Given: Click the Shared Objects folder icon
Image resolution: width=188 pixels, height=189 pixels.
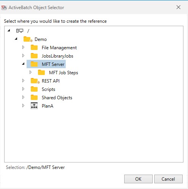Looking at the screenshot, I should (34, 98).
